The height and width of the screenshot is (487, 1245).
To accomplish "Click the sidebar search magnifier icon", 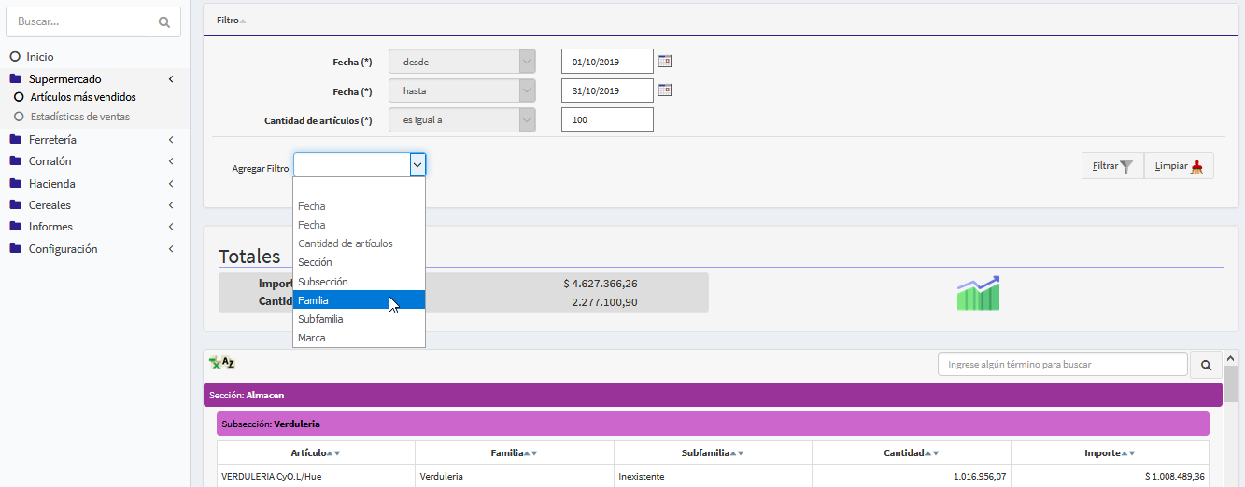I will (x=164, y=21).
